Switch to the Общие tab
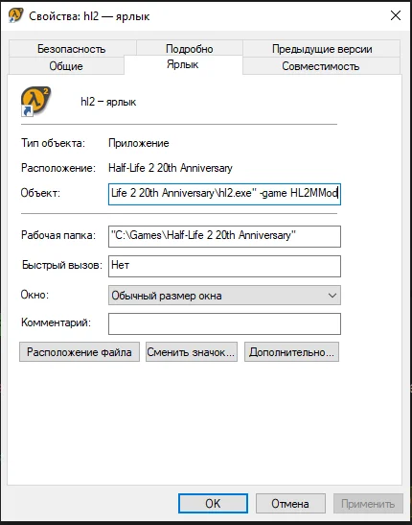412x525 pixels. pos(66,65)
